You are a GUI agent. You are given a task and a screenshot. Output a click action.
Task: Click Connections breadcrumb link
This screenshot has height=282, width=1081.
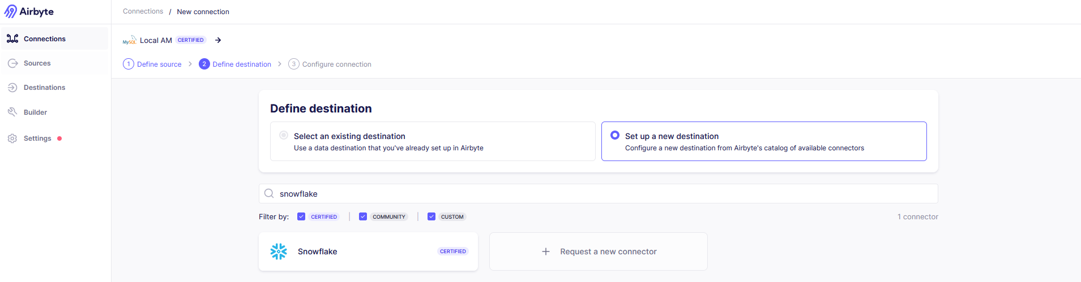(x=143, y=11)
